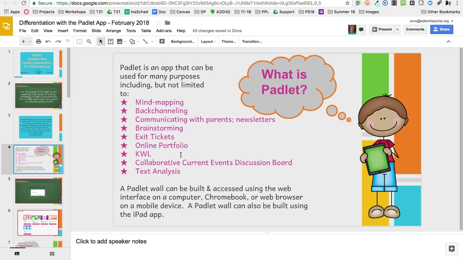This screenshot has width=463, height=260.
Task: Select the Line tool
Action: (145, 42)
